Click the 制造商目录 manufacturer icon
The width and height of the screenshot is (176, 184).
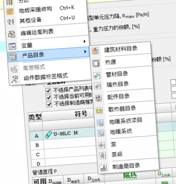104,168
